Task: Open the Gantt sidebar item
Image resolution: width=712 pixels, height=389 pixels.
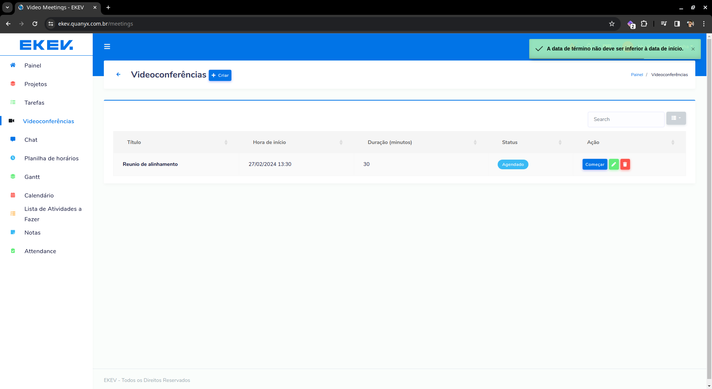Action: click(x=32, y=177)
